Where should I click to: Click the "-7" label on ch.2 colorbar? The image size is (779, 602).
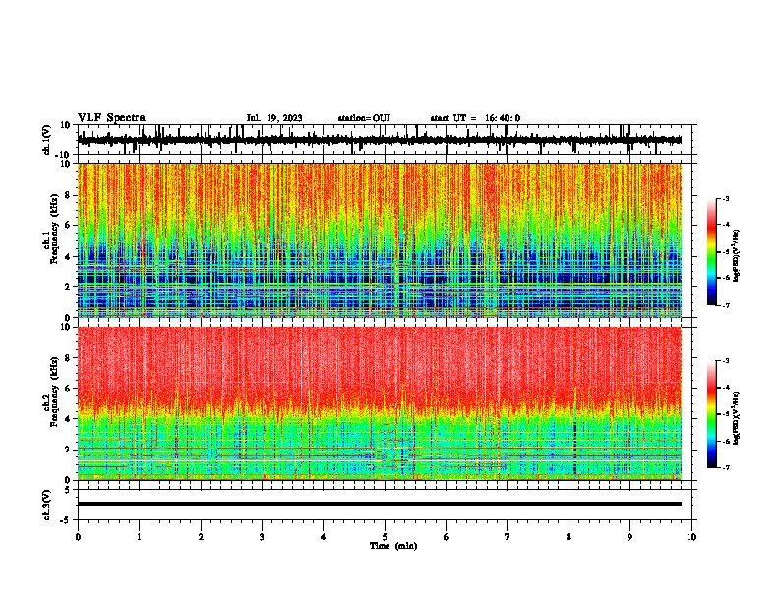click(x=725, y=467)
